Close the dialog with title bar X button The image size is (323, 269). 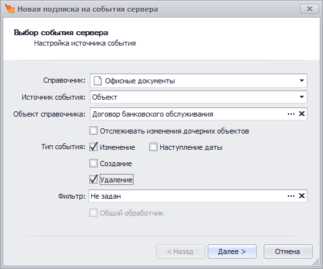coord(309,9)
